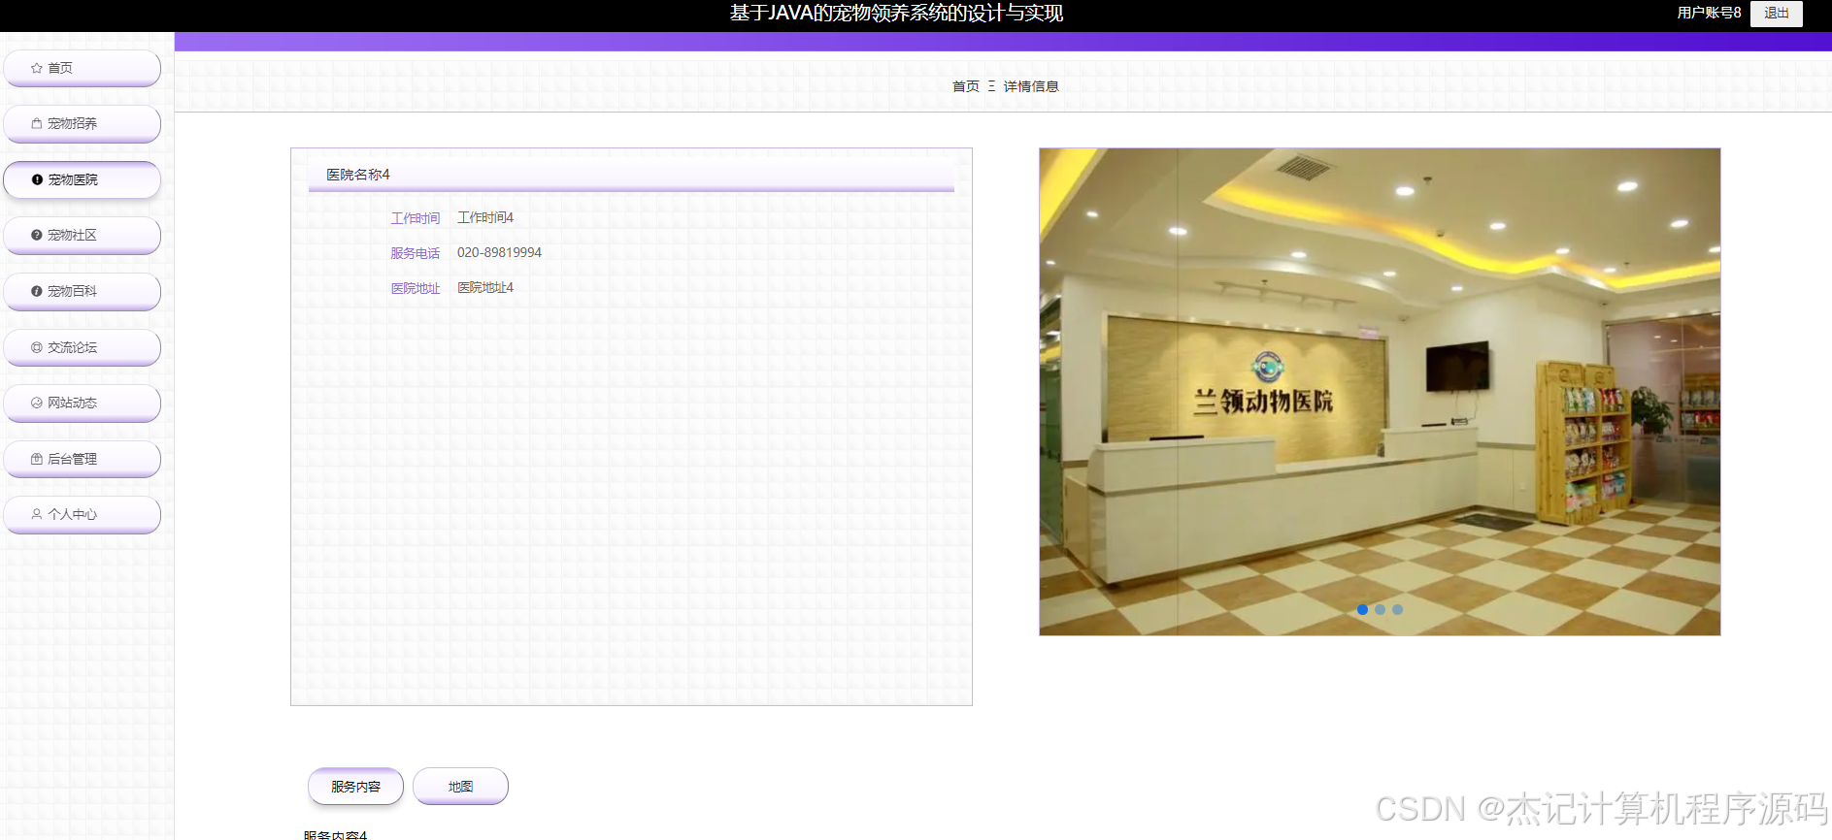The width and height of the screenshot is (1832, 840).
Task: Click the 医院地址 label
Action: [416, 288]
